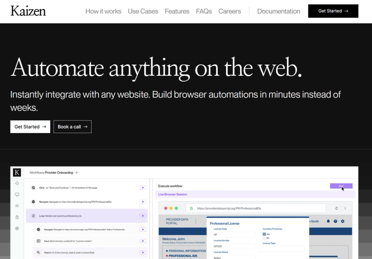Open the Documentation link

[279, 11]
